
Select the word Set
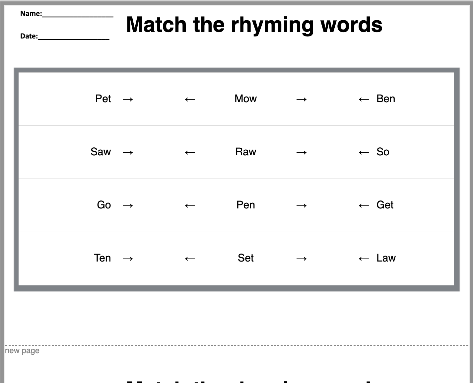pos(245,258)
